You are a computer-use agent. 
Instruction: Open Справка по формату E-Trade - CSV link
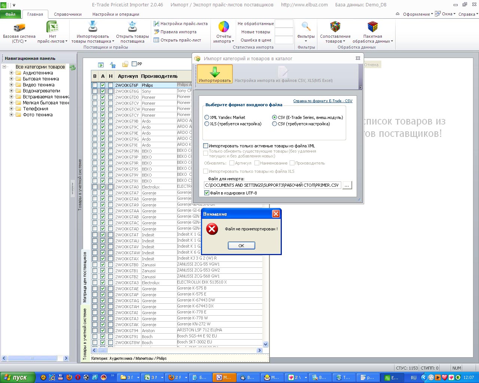click(323, 101)
